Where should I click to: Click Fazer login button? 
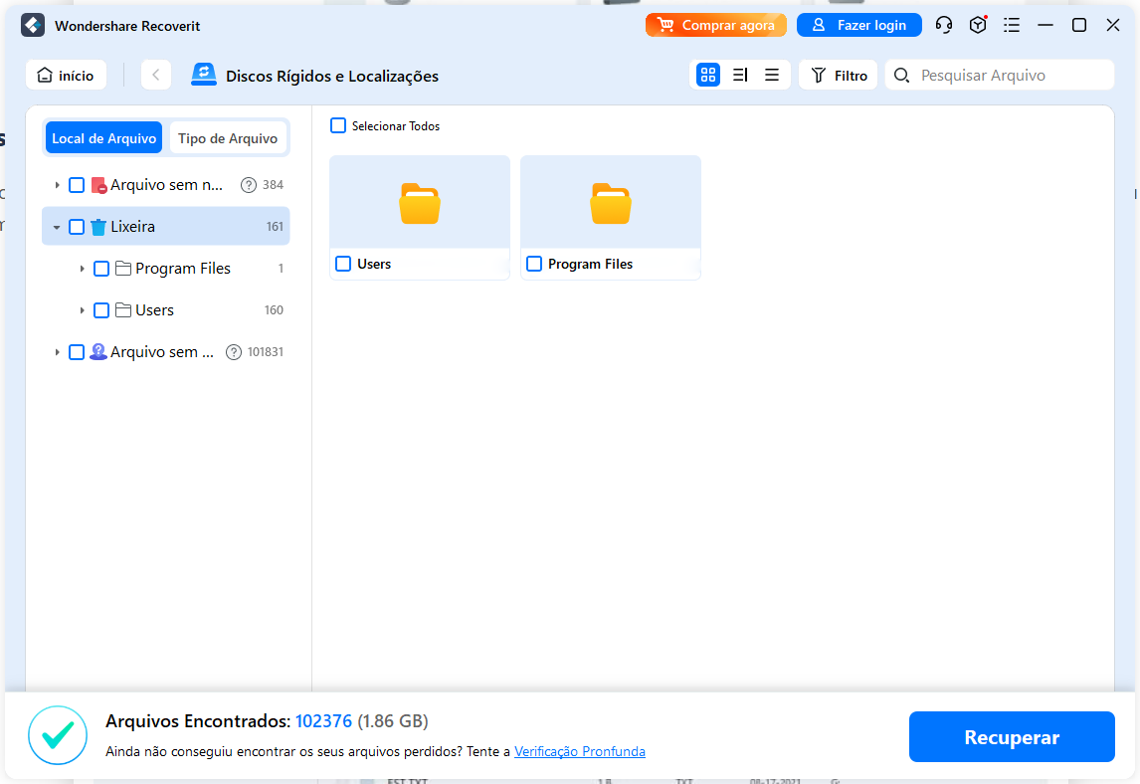pos(859,26)
